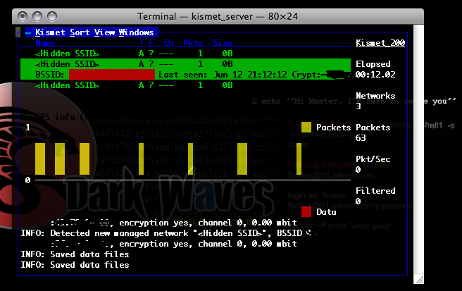Click the red Data legend swatch
The image size is (462, 291).
pos(306,211)
